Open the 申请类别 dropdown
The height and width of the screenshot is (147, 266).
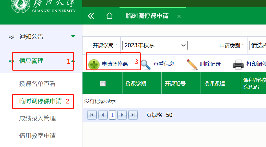(257, 46)
